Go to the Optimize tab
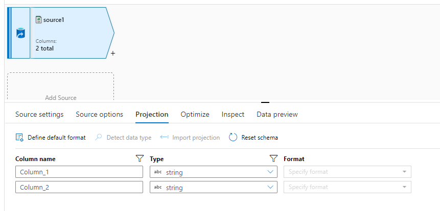 [195, 114]
